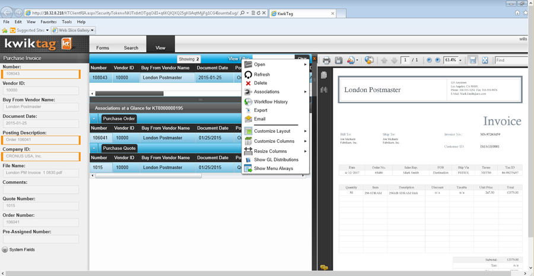The width and height of the screenshot is (534, 276).
Task: Click the Show Menu Always icon
Action: pyautogui.click(x=248, y=168)
